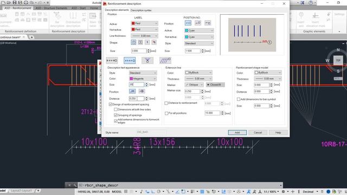The height and width of the screenshot is (195, 347).
Task: Toggle Grouping of spacings checkbox
Action: (115, 115)
